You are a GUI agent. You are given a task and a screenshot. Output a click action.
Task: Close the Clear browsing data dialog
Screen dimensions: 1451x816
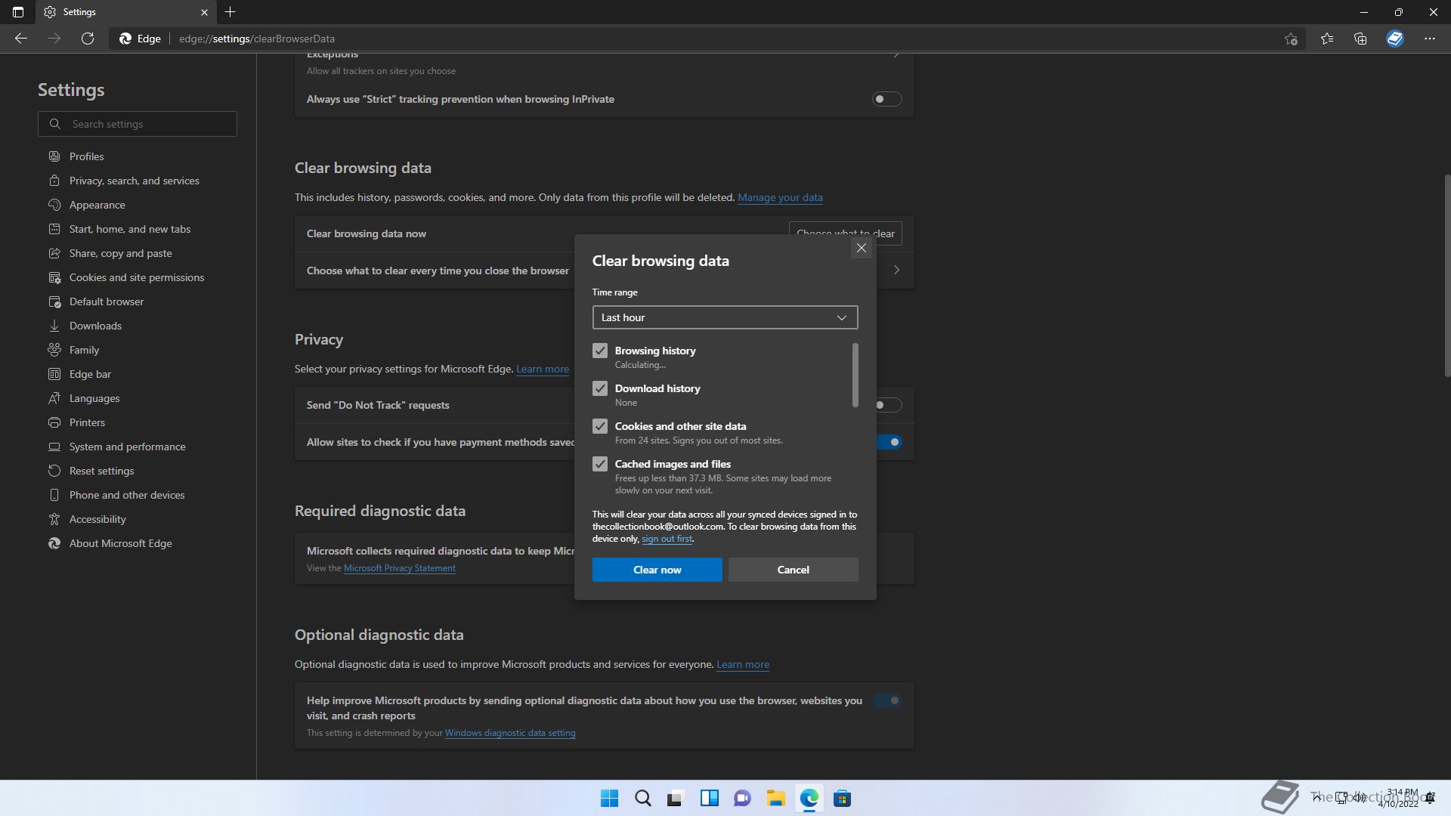[862, 248]
